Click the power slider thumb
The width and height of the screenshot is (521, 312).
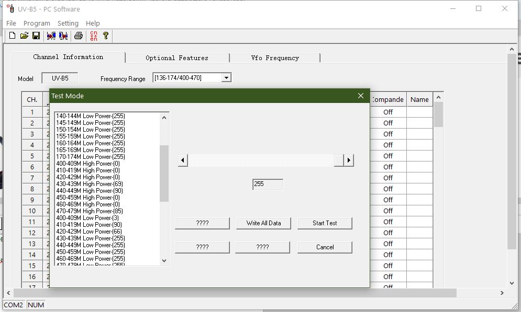point(339,160)
